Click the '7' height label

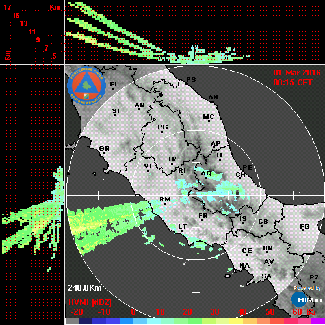(46, 48)
